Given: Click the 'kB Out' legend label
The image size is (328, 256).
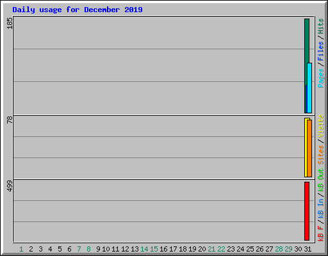Looking at the screenshot, I should (321, 180).
